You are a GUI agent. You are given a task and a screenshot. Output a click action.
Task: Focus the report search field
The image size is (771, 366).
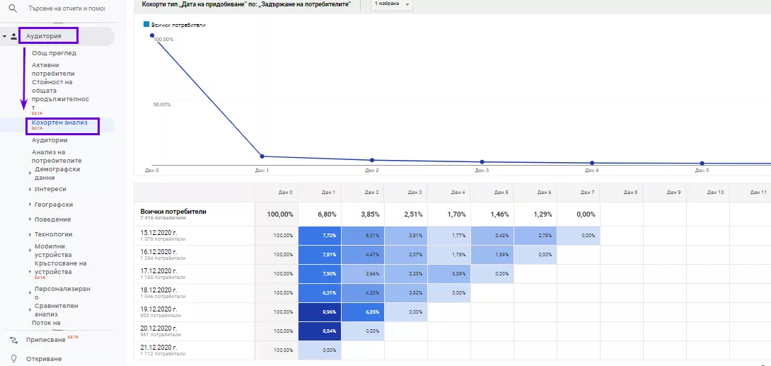pyautogui.click(x=66, y=8)
